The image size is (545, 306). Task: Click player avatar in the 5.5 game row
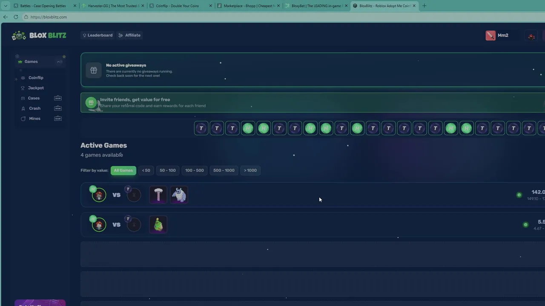pos(99,225)
